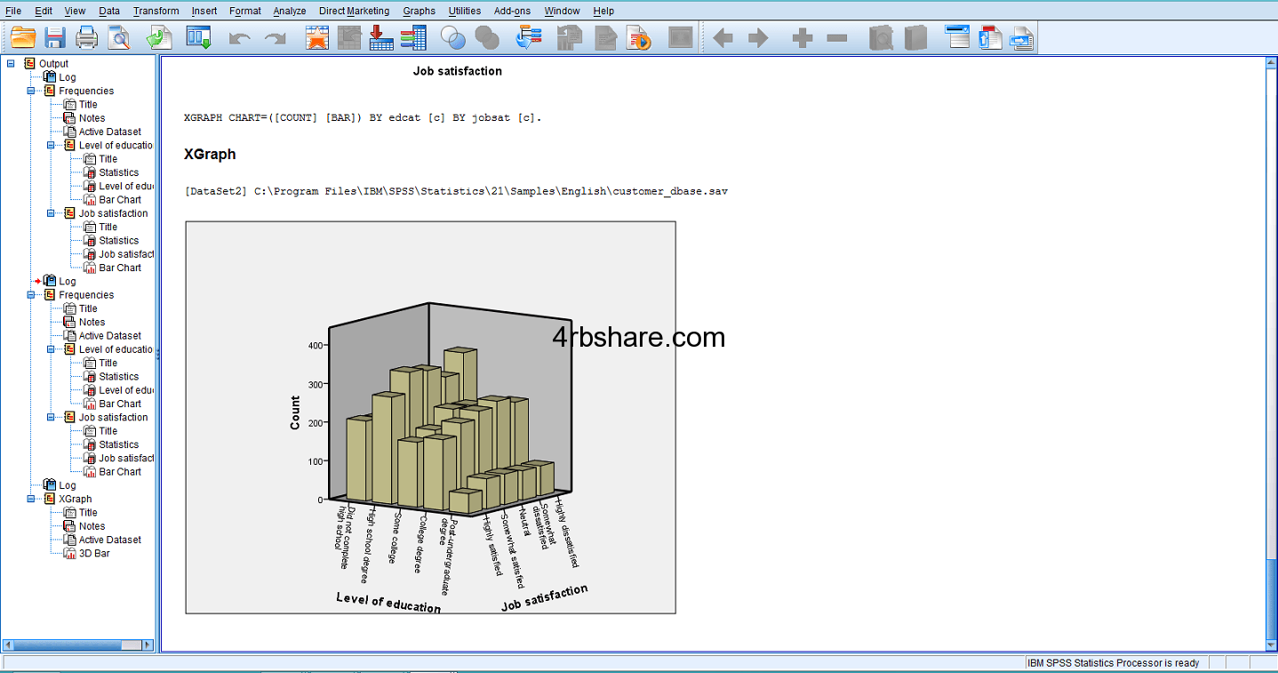Collapse Level of education branch under top Frequencies

(x=52, y=145)
